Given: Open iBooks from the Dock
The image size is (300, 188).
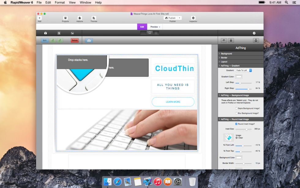Looking at the screenshot, I should [x=168, y=182].
